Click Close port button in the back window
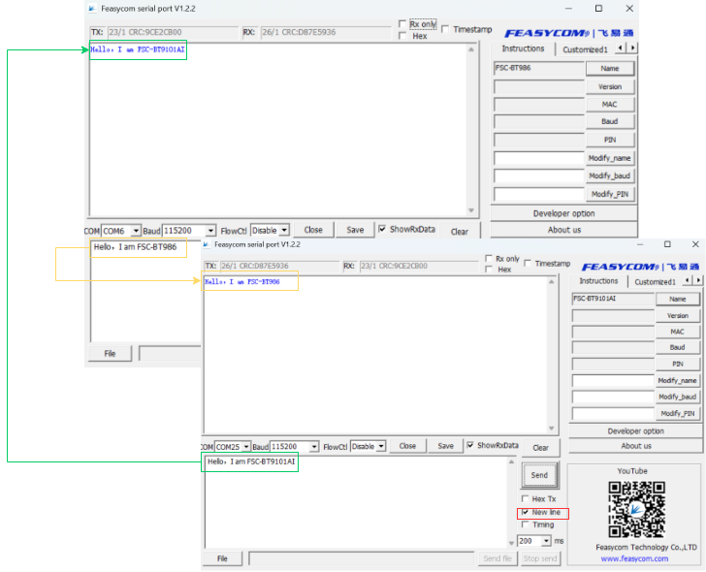This screenshot has height=572, width=706. [x=313, y=230]
